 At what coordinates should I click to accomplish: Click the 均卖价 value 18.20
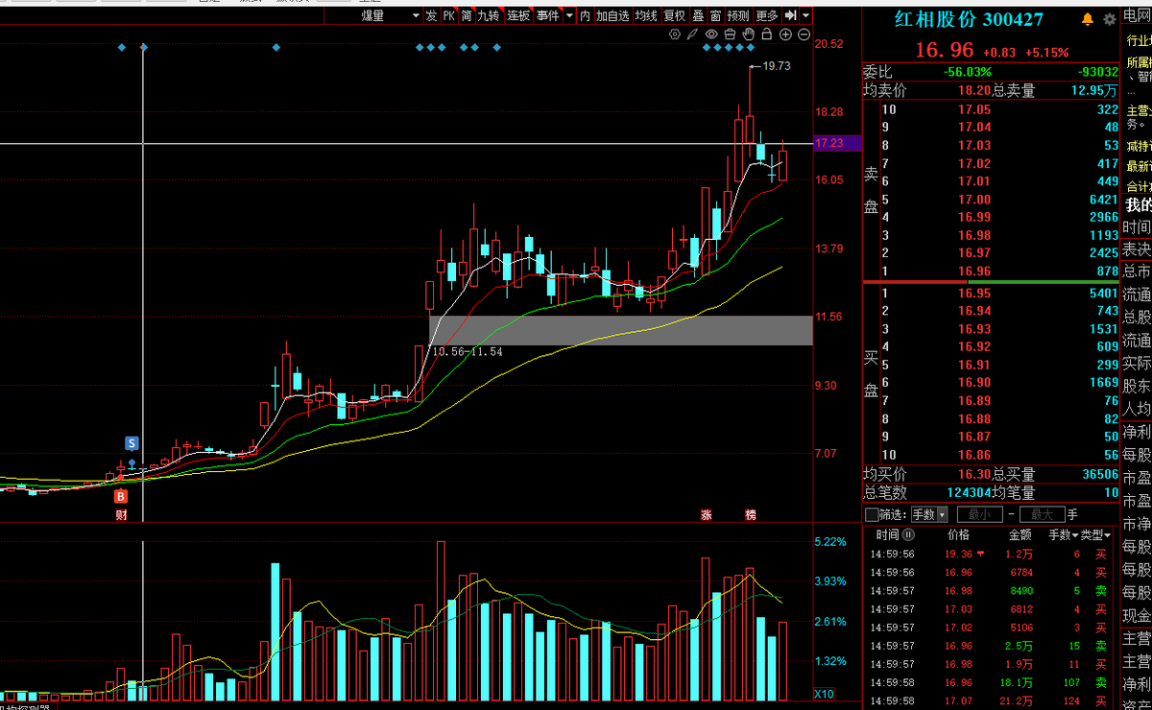click(x=974, y=90)
